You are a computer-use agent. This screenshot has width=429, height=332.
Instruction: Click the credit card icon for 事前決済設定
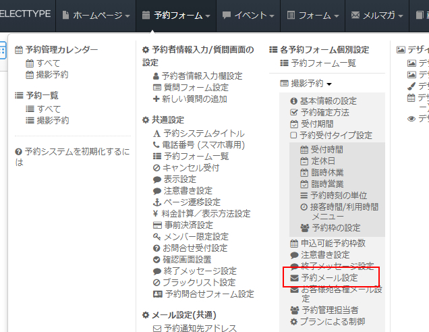[157, 225]
